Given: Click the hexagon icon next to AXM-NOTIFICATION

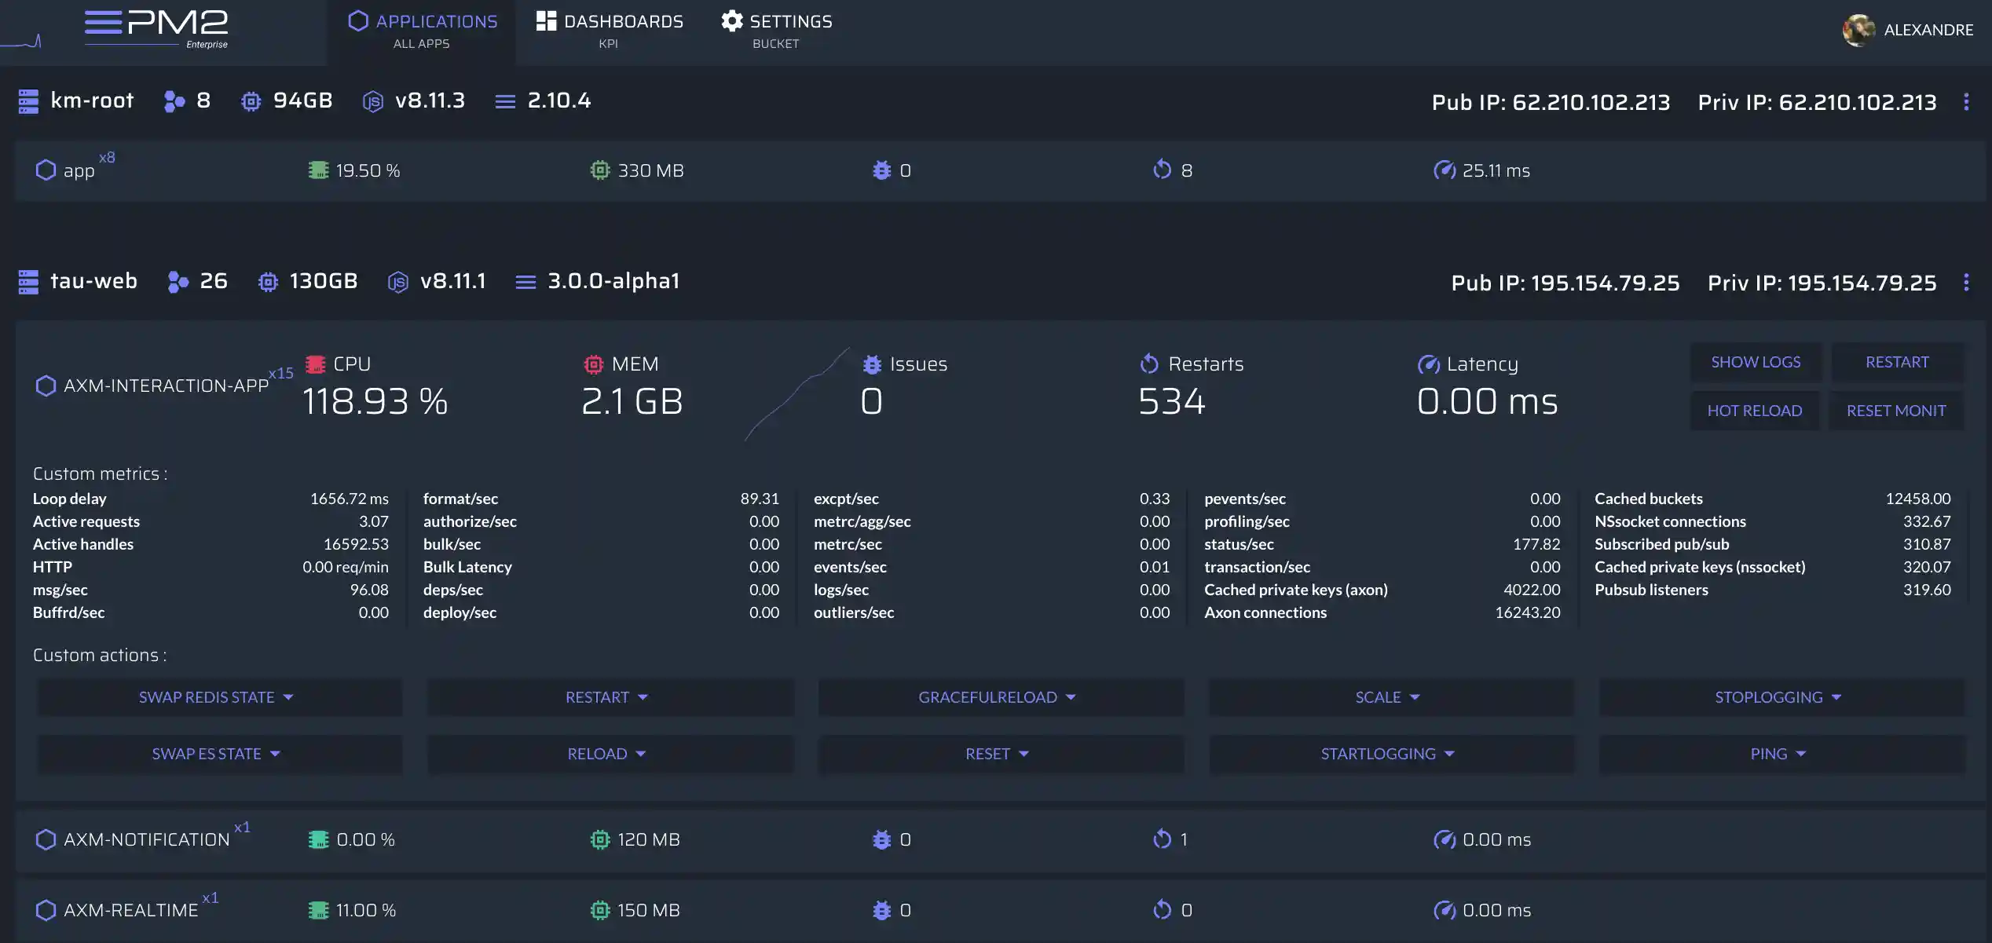Looking at the screenshot, I should (45, 839).
